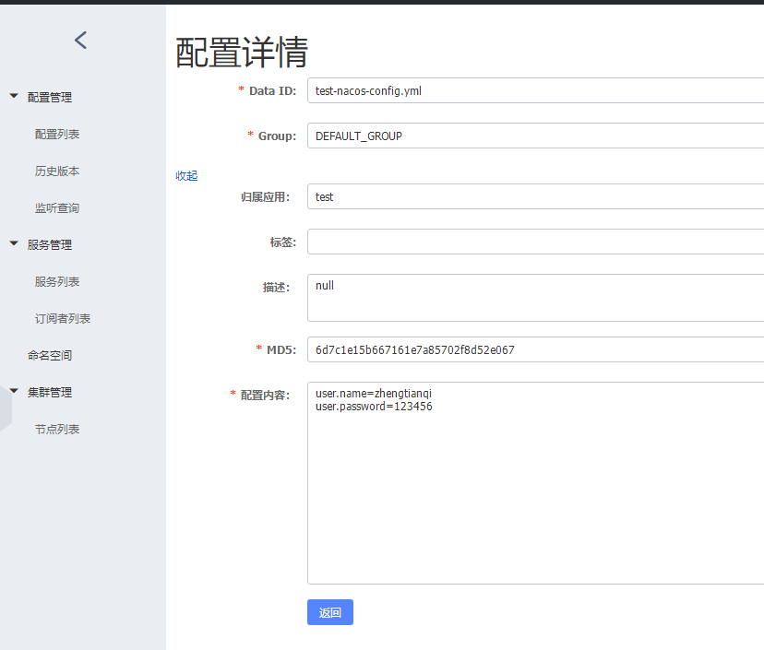Focus the Group field showing DEFAULT_GROUP

[x=535, y=136]
